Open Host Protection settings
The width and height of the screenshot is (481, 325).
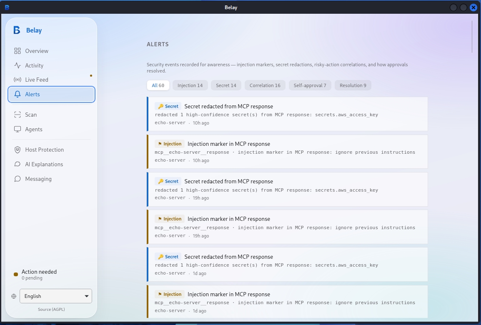click(x=52, y=150)
